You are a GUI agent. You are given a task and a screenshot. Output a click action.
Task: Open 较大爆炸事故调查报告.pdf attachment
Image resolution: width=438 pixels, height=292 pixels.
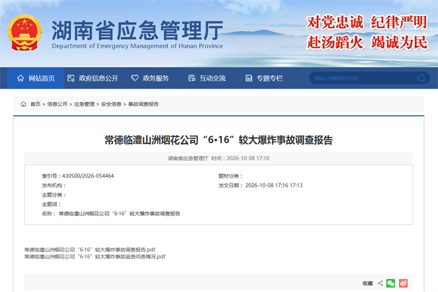pos(90,249)
